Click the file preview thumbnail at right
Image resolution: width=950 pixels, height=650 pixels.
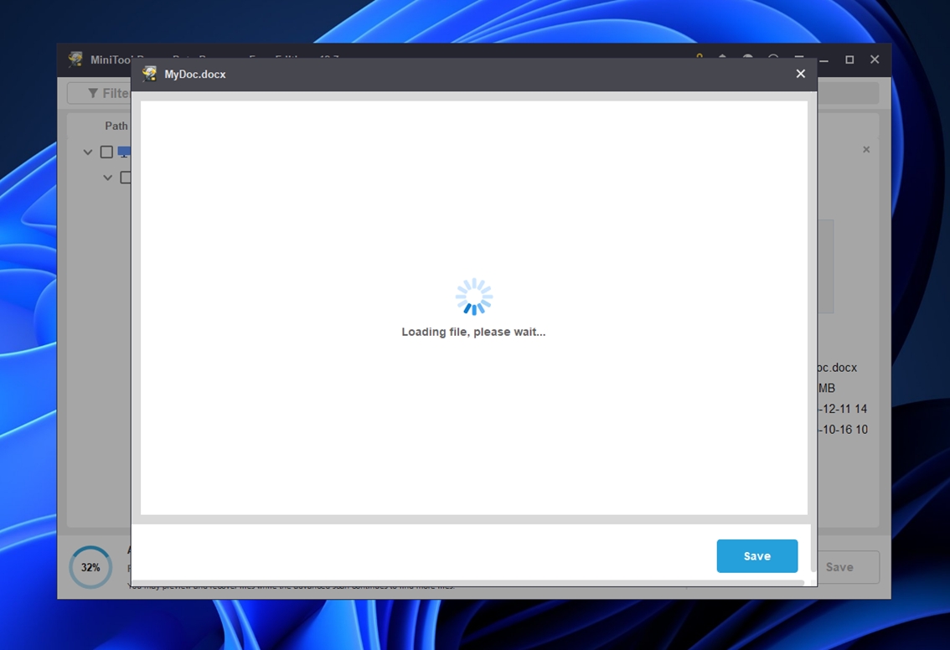tap(825, 266)
